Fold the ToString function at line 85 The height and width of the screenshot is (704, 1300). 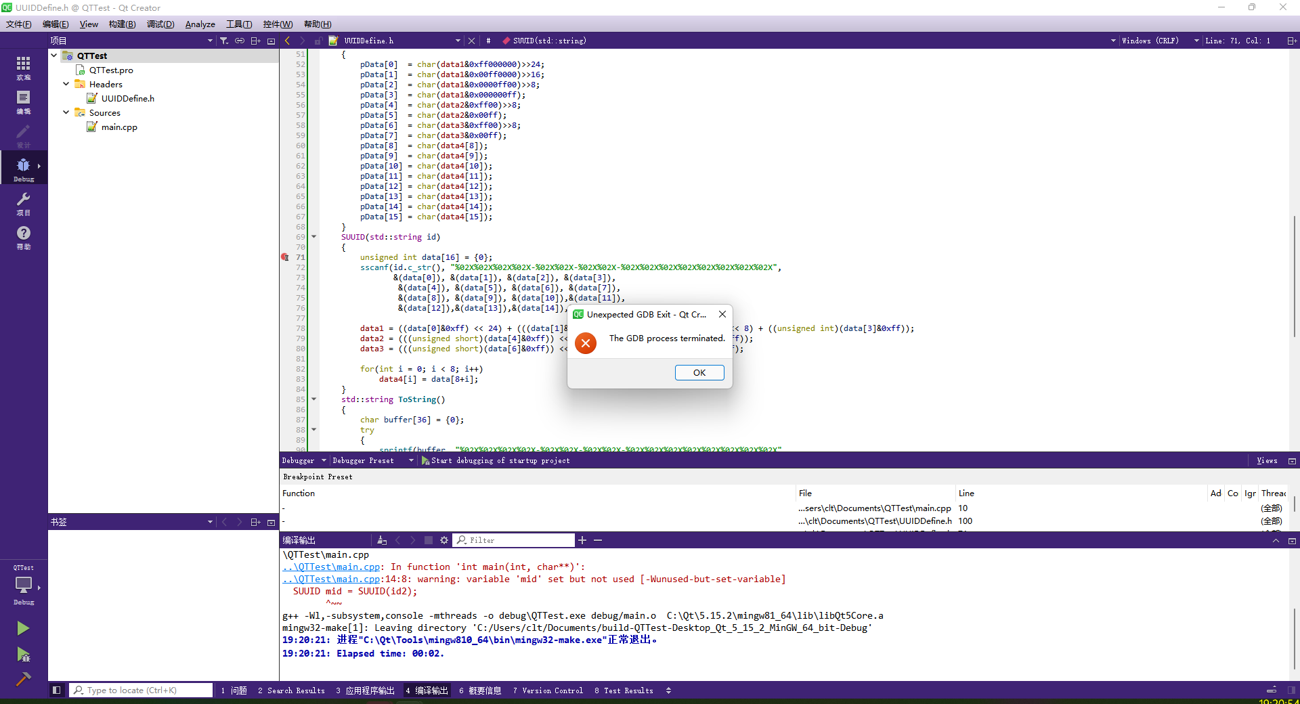[x=313, y=399]
